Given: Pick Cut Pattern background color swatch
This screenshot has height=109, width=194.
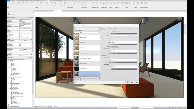Looking at the screenshot, I should (124, 69).
